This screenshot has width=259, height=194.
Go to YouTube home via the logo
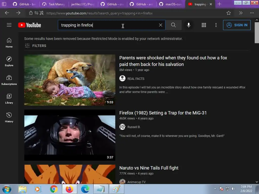pyautogui.click(x=30, y=25)
